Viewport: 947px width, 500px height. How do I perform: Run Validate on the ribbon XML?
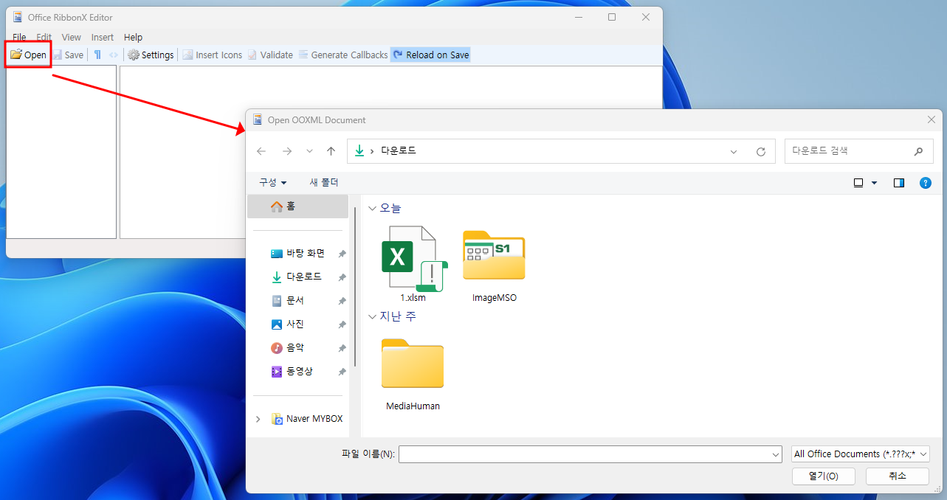coord(270,54)
